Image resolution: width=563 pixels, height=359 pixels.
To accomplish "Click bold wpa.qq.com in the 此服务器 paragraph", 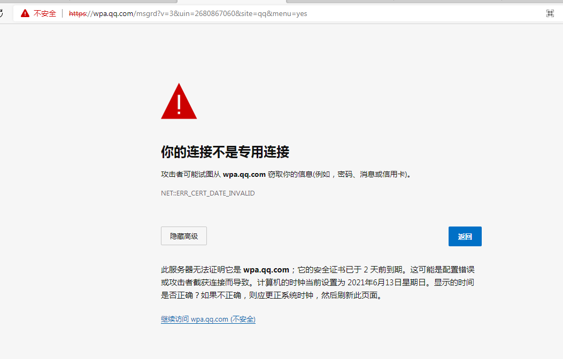I will [266, 270].
